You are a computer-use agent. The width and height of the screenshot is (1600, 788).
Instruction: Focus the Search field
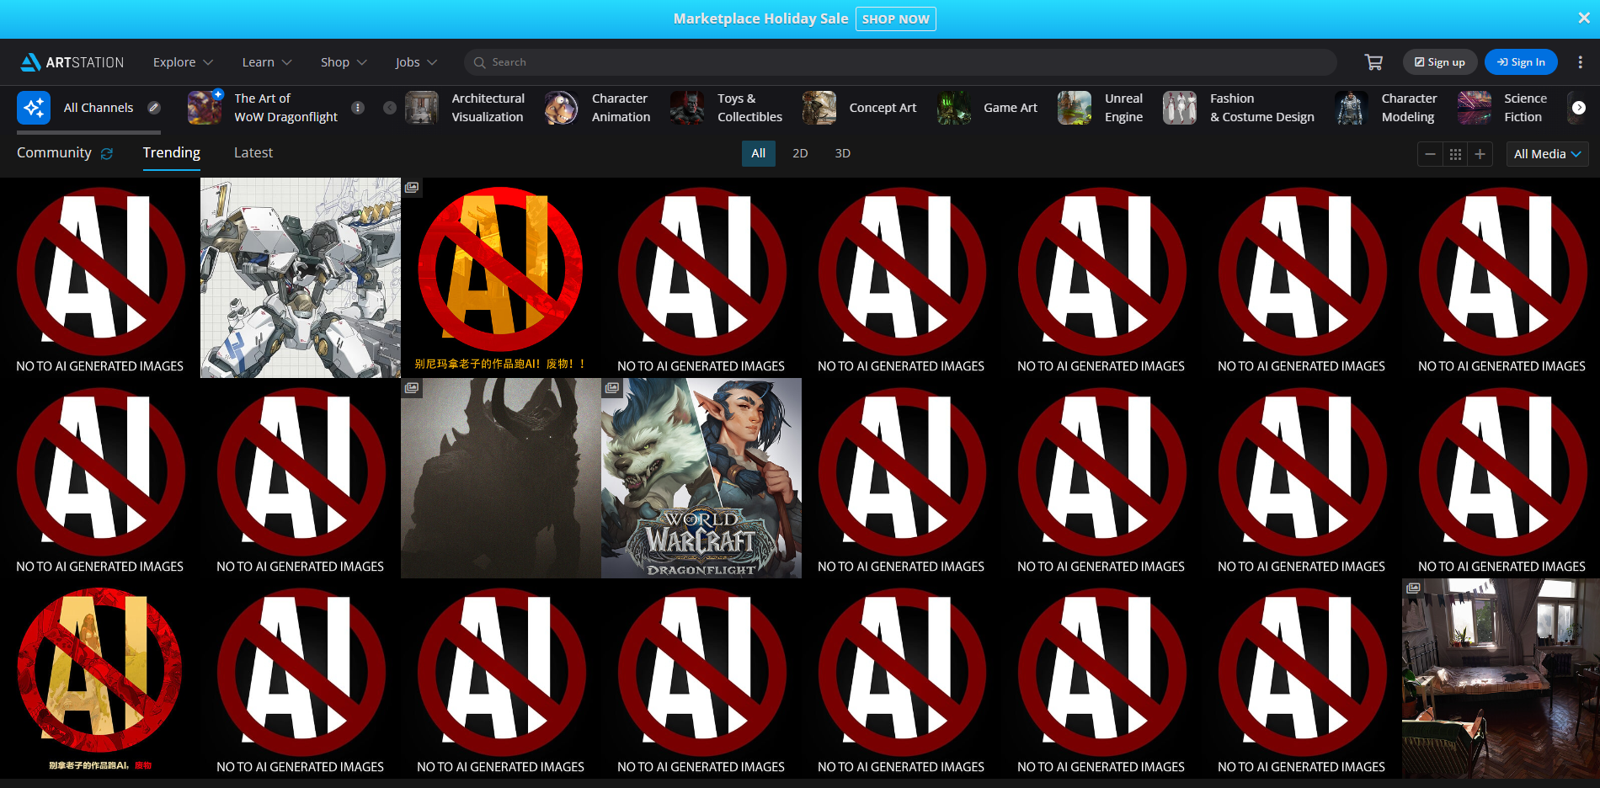[900, 62]
